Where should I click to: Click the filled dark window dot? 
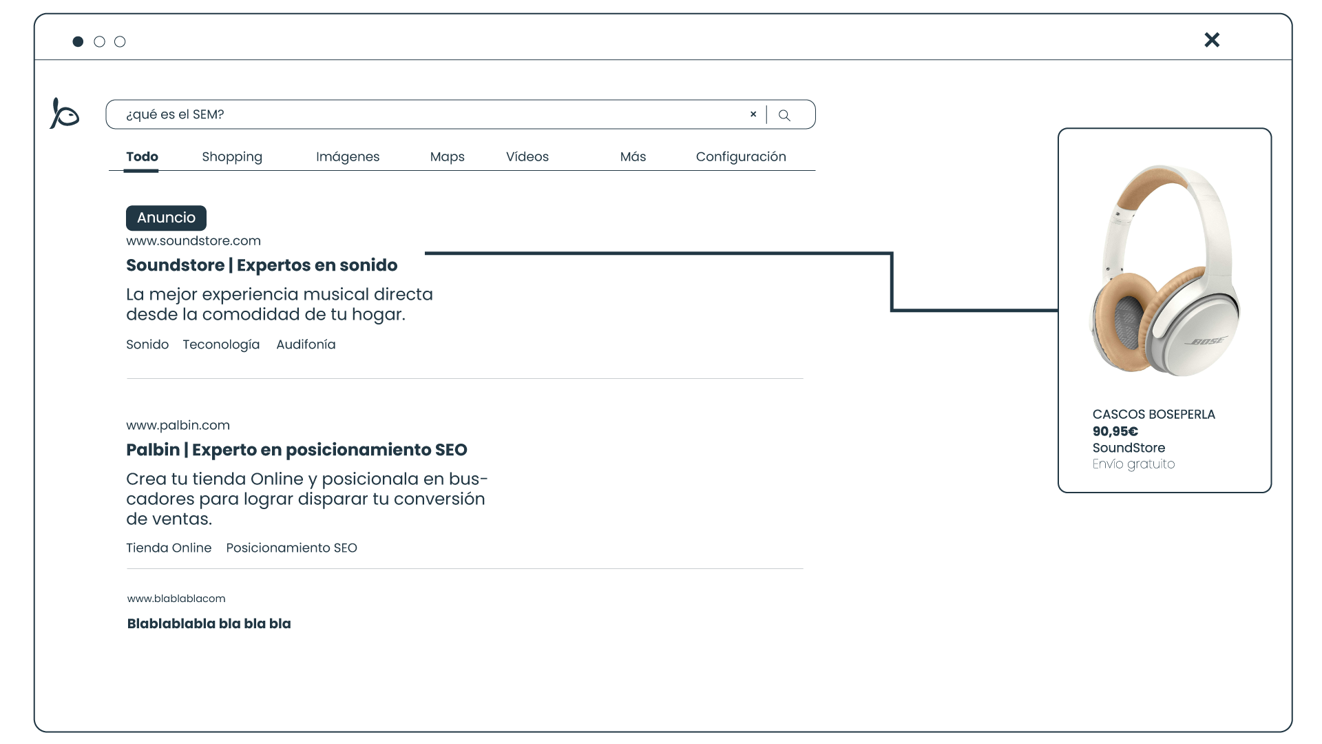click(x=78, y=42)
